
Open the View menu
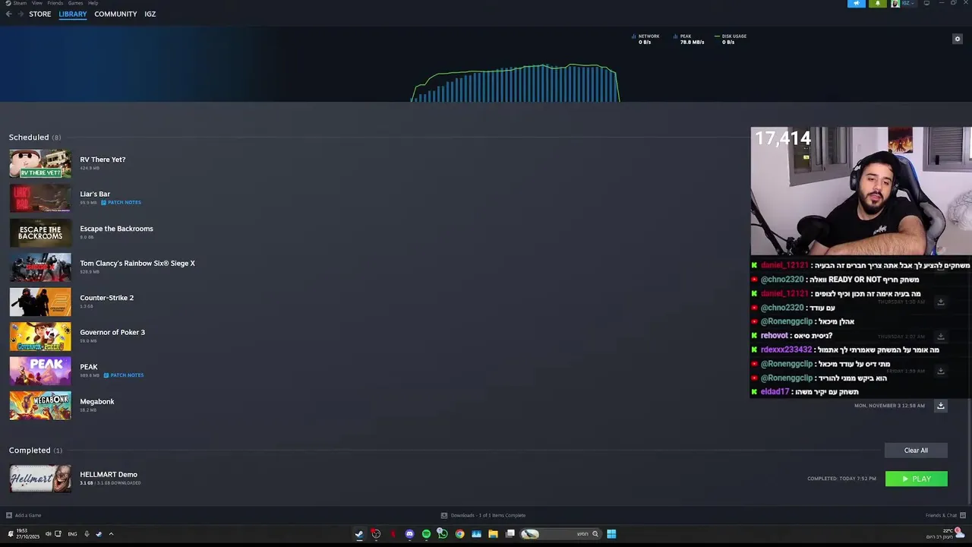[x=36, y=3]
